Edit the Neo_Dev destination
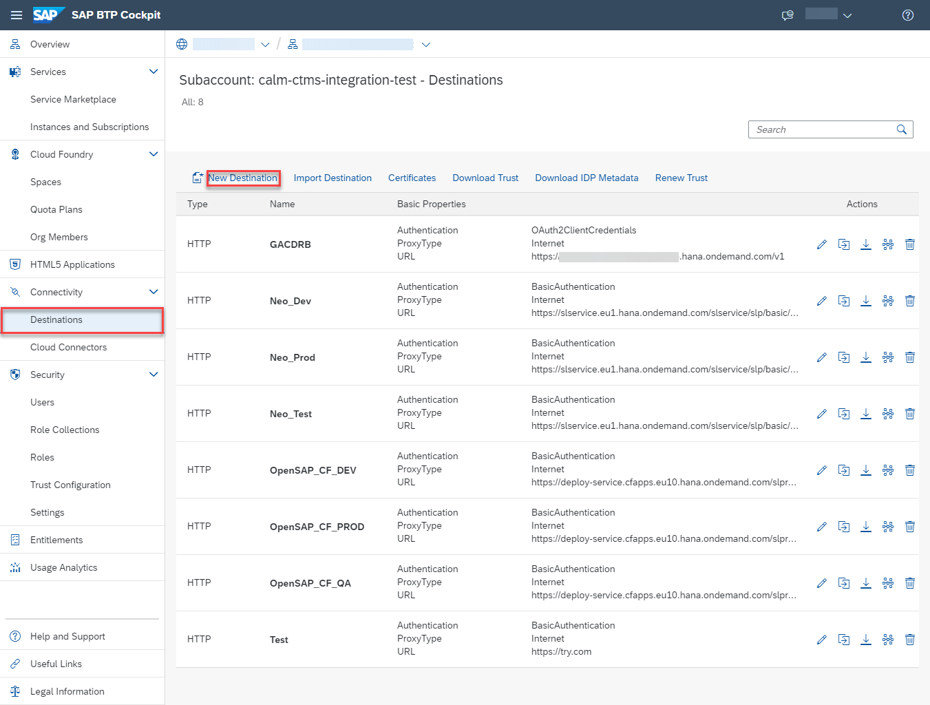 (821, 301)
